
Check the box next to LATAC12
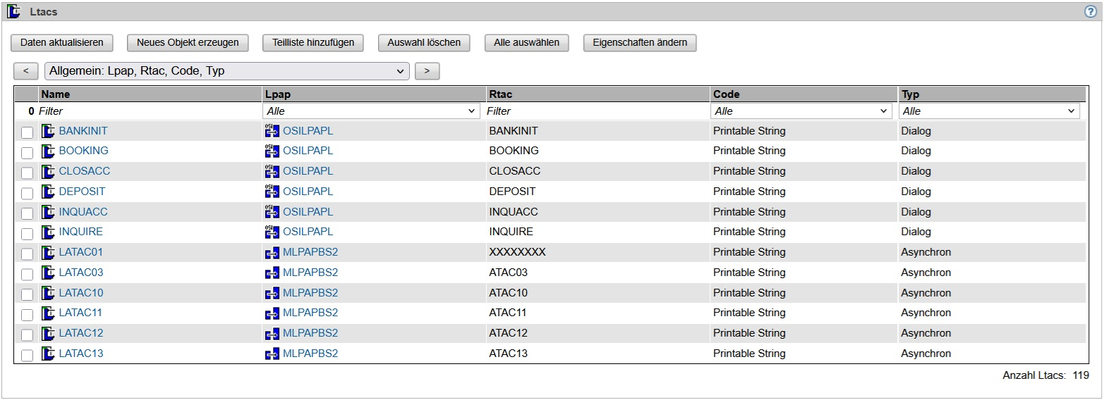[27, 334]
